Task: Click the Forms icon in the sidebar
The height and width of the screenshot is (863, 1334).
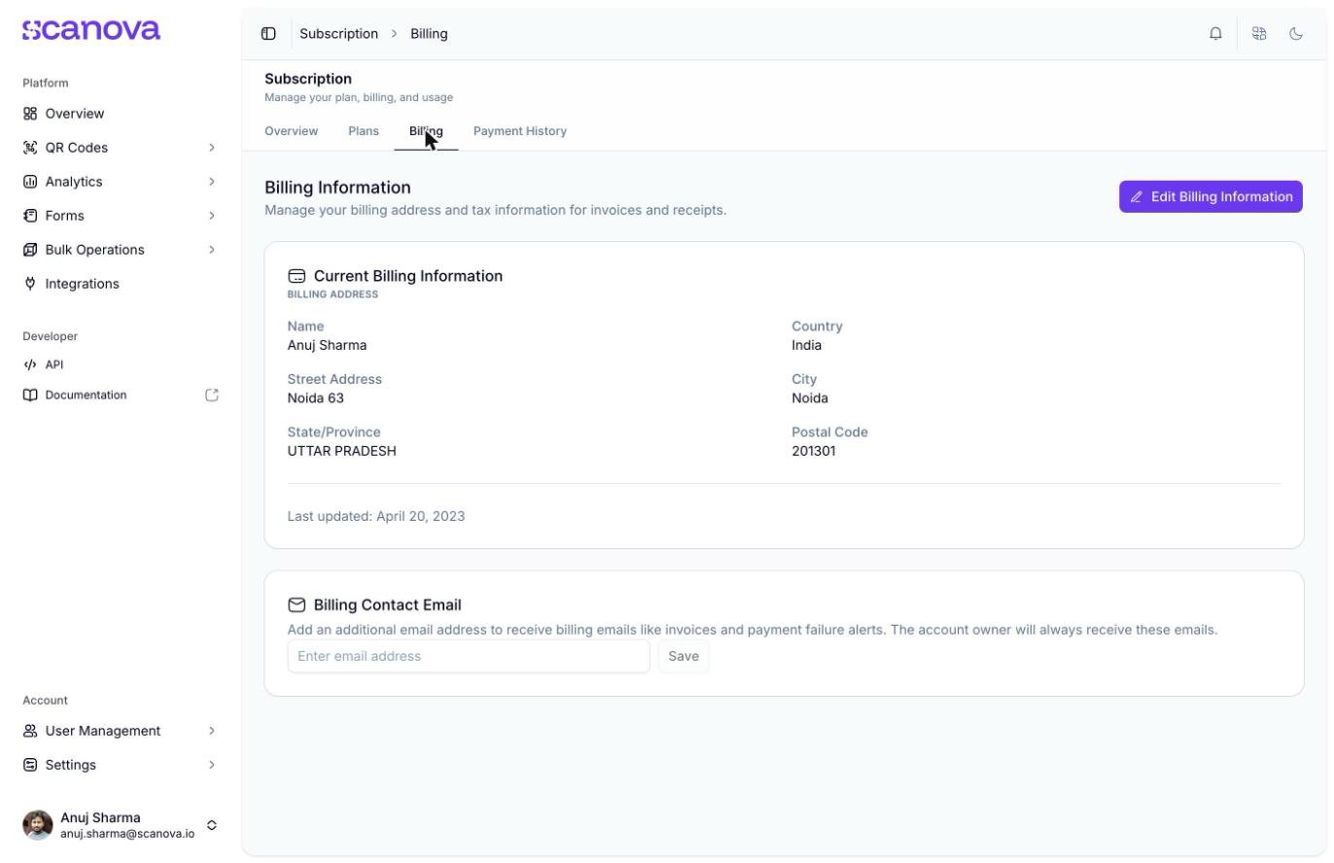Action: [x=30, y=216]
